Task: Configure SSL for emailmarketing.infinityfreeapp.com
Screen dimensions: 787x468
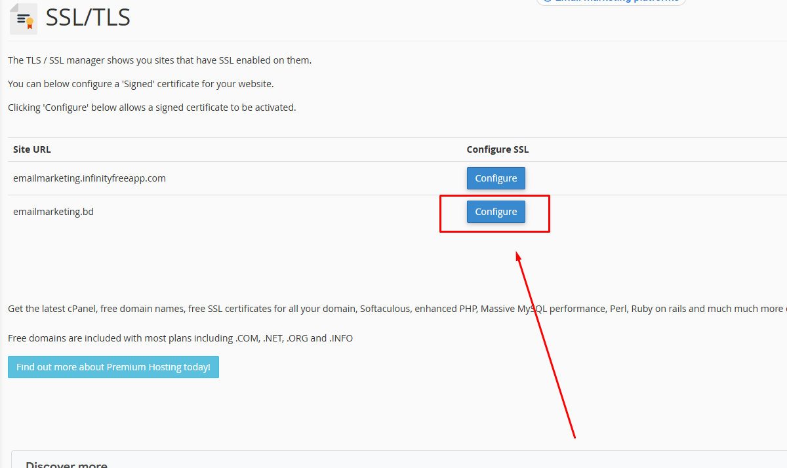Action: (x=496, y=178)
